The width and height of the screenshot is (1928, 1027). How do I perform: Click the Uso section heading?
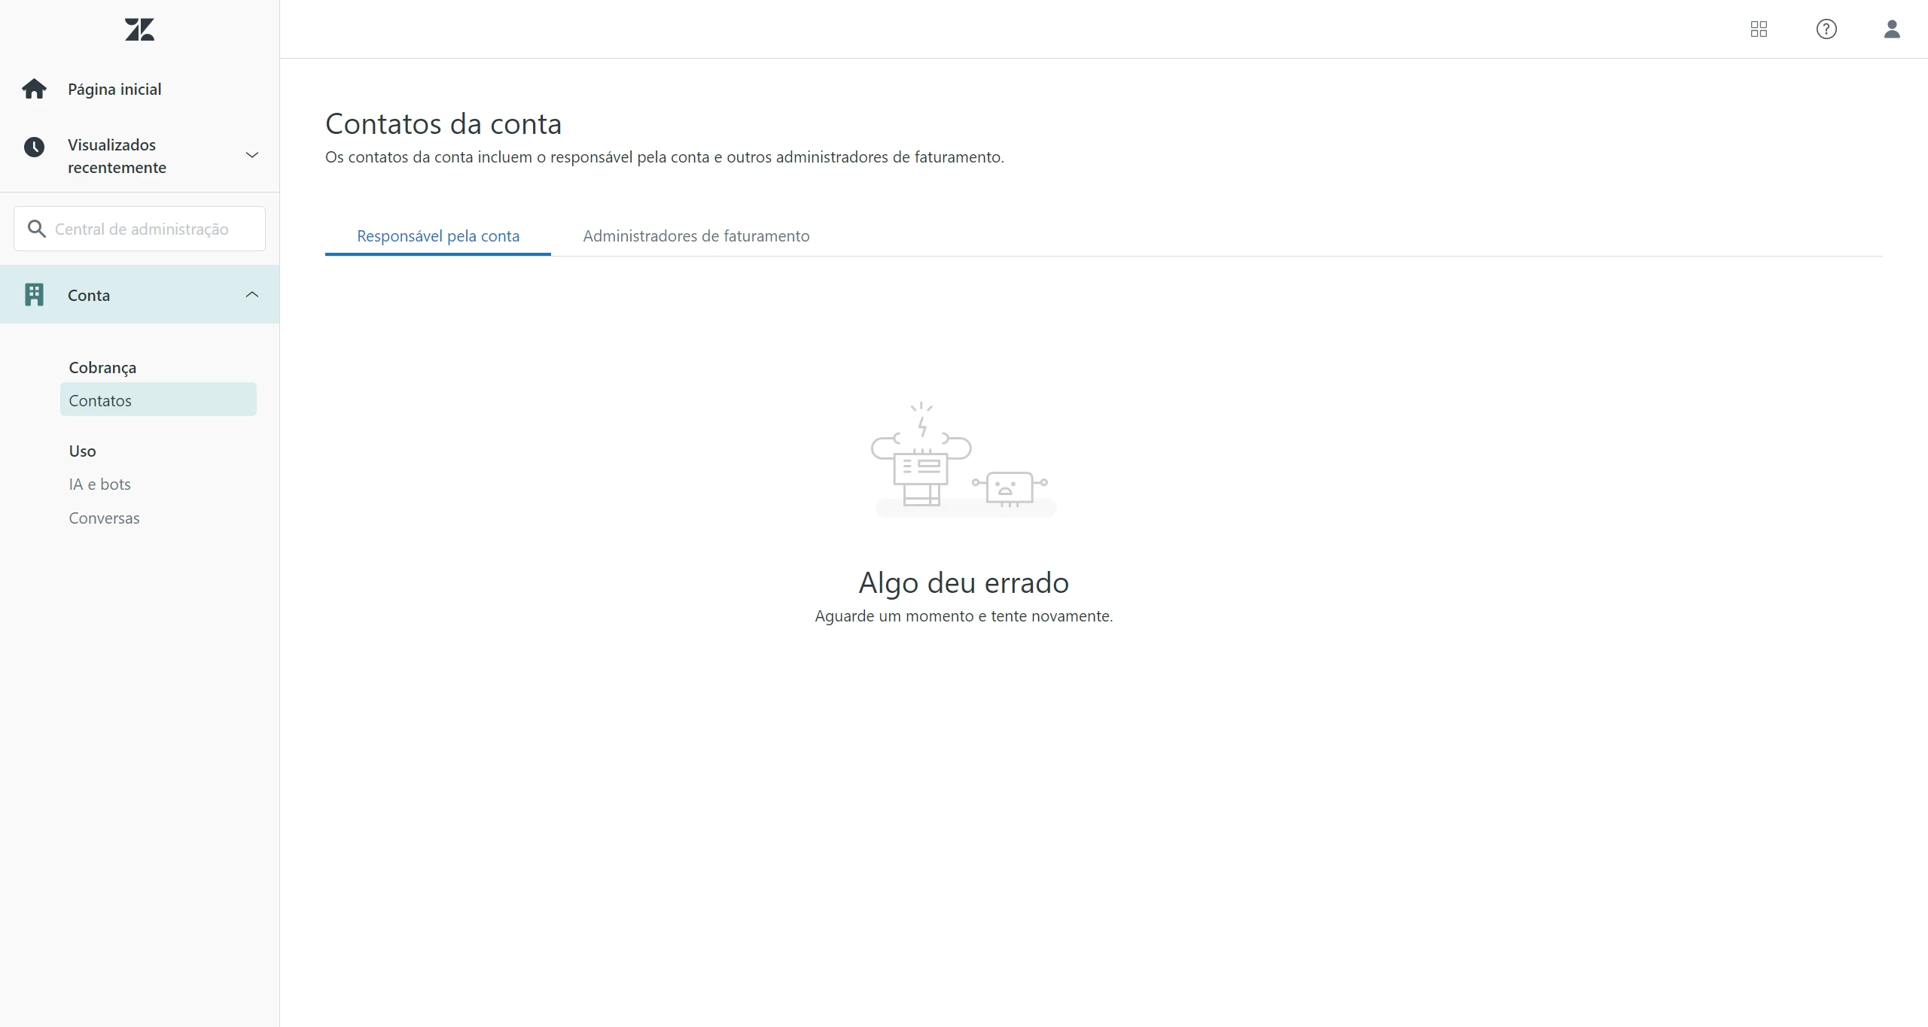82,451
